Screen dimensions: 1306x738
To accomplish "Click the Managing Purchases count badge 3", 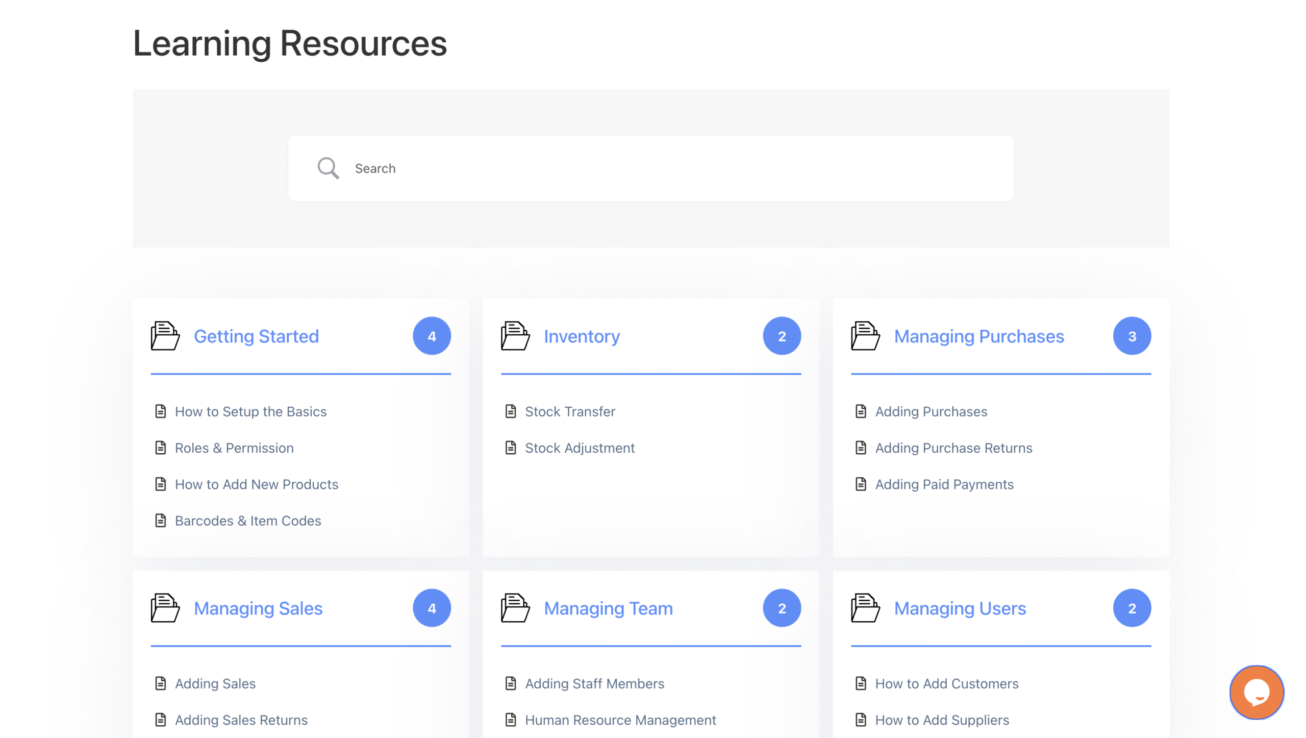I will tap(1132, 336).
